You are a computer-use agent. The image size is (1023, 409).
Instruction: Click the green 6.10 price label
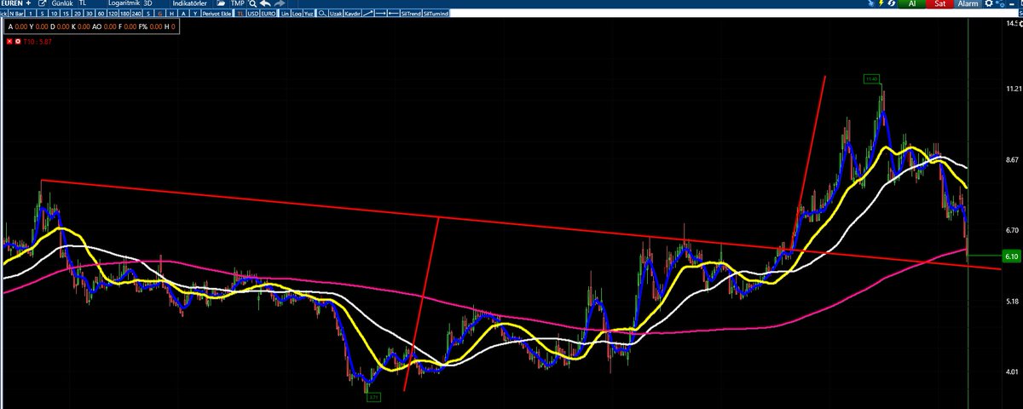pos(1011,256)
